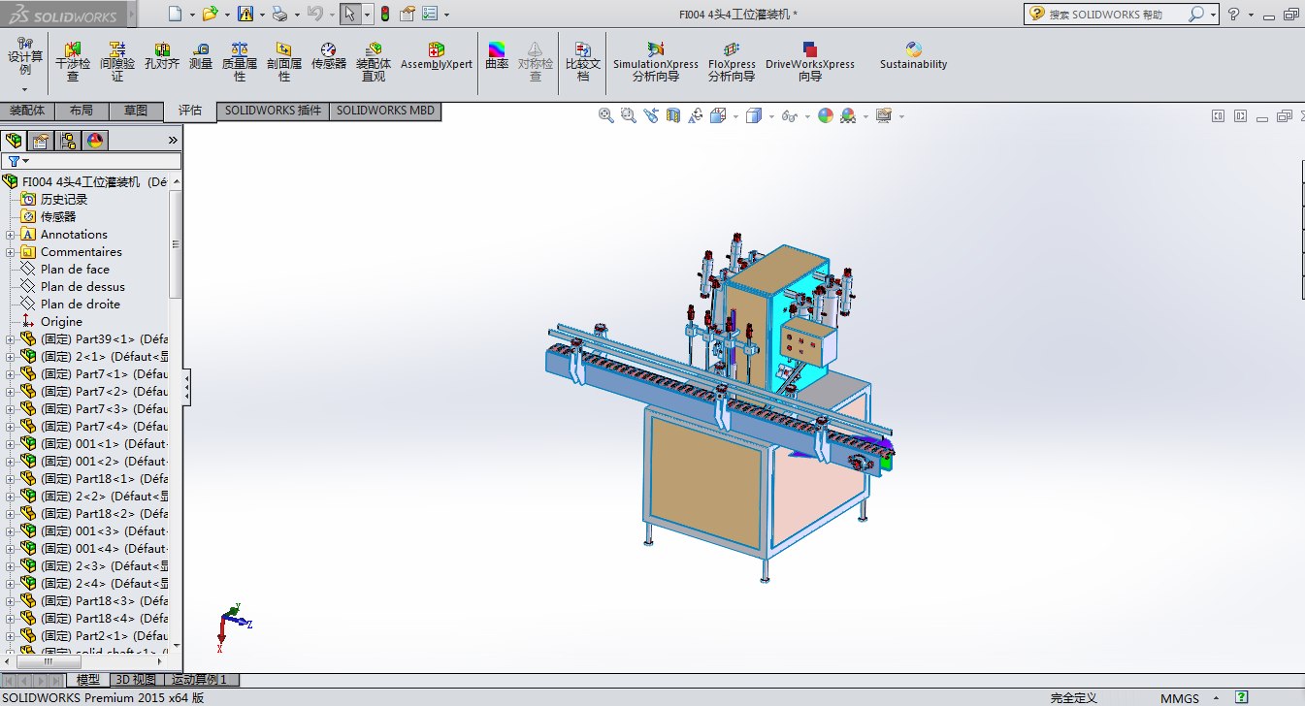1305x706 pixels.
Task: Click the Rebuild traffic light icon
Action: coord(384,14)
